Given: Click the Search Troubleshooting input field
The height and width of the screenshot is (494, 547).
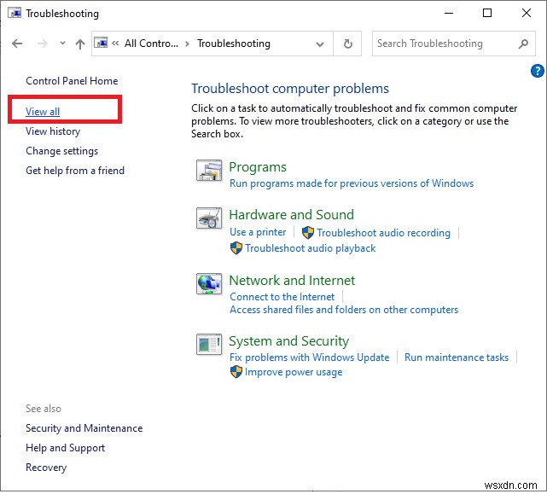Looking at the screenshot, I should tap(453, 44).
